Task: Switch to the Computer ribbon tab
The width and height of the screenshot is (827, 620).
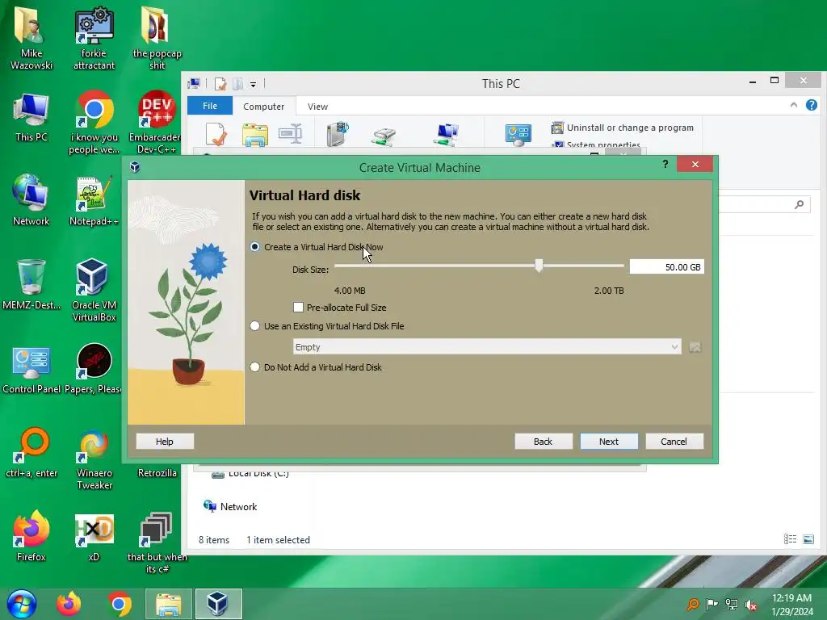Action: 264,106
